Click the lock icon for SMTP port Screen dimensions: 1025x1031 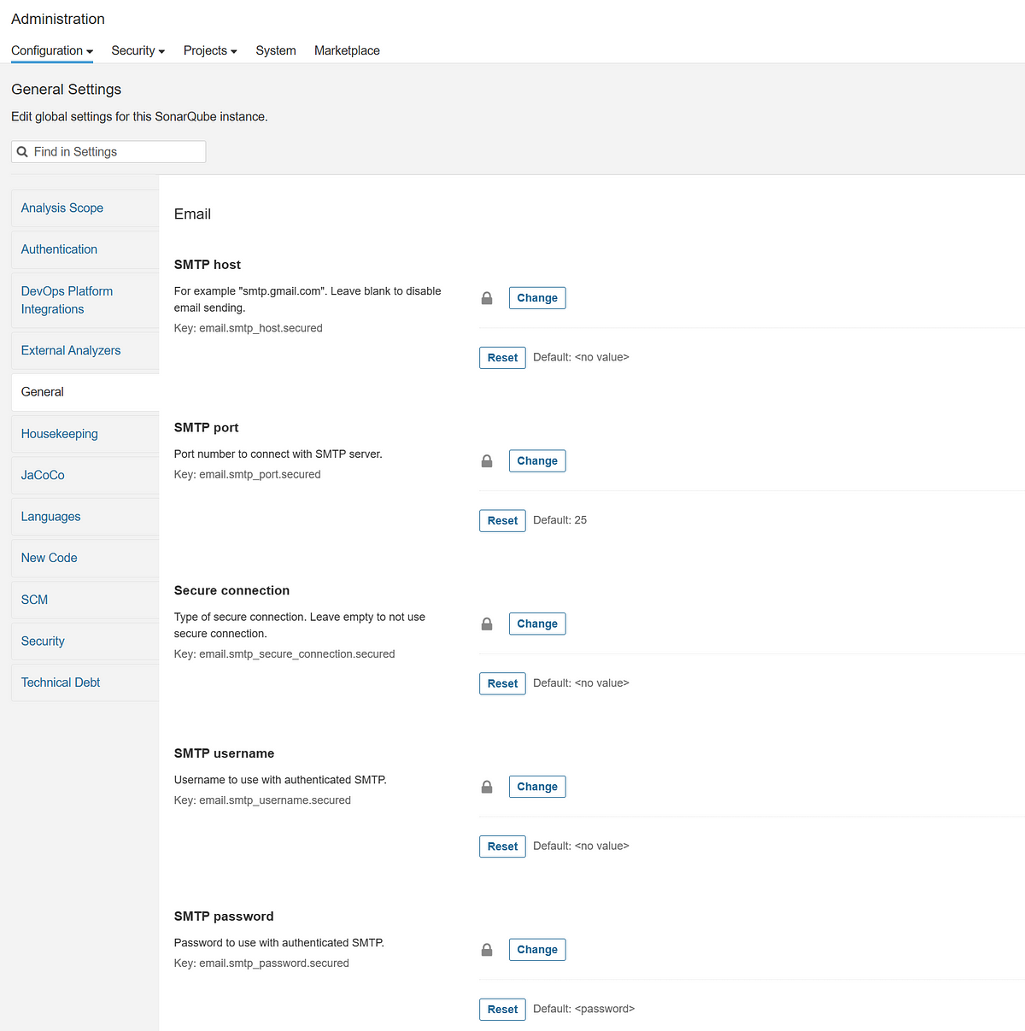coord(487,460)
